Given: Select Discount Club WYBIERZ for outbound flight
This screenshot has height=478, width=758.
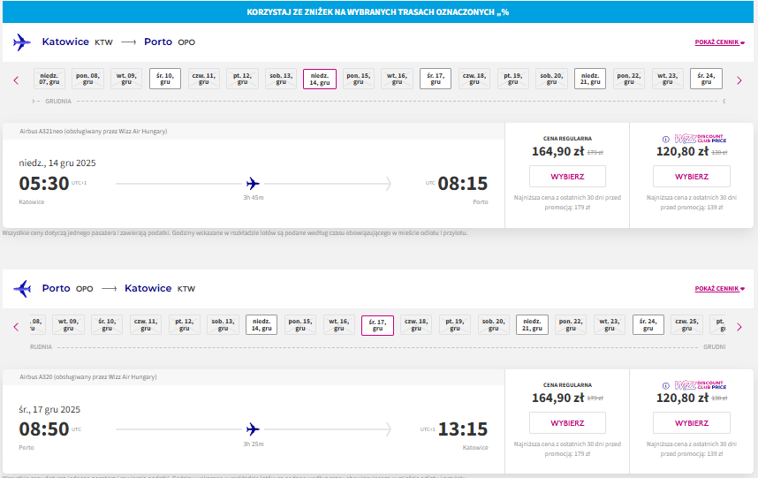Looking at the screenshot, I should (691, 177).
